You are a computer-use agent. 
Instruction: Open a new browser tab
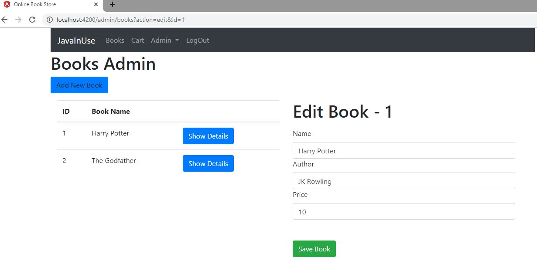pyautogui.click(x=113, y=4)
